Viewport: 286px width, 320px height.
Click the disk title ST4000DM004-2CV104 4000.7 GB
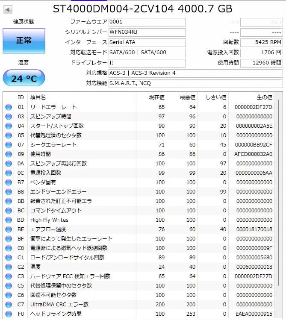[143, 9]
